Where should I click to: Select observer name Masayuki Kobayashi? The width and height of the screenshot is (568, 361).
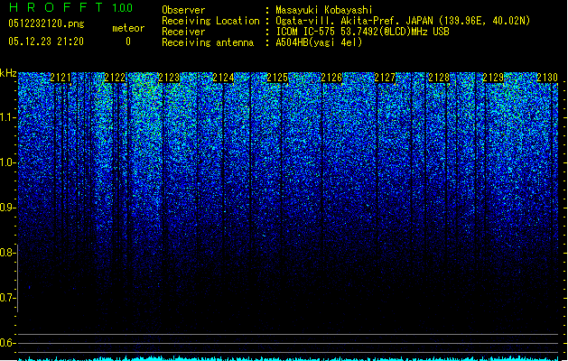click(x=324, y=10)
